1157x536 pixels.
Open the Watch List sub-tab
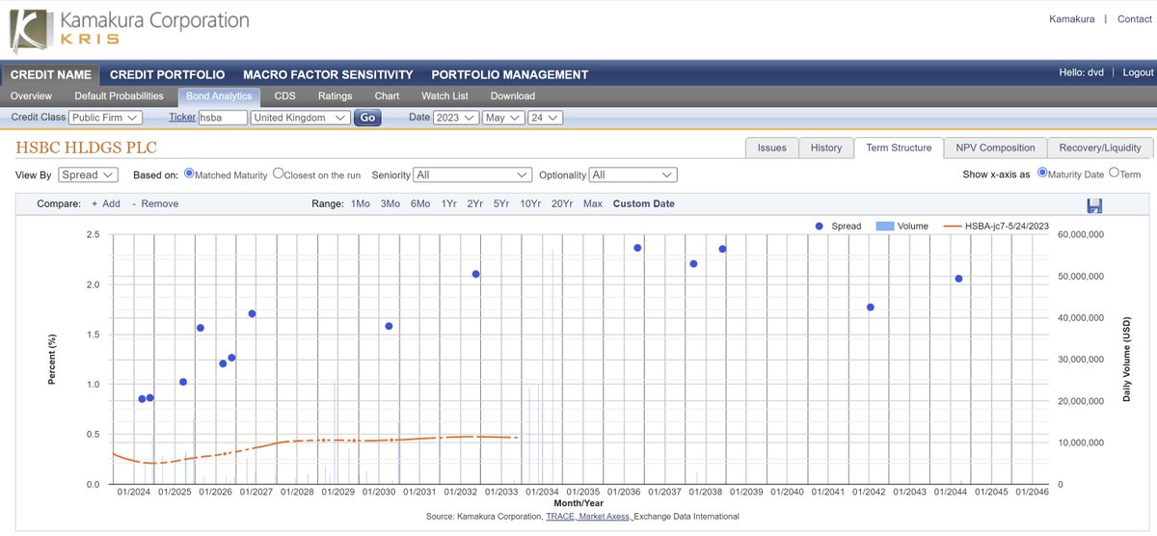click(x=444, y=96)
